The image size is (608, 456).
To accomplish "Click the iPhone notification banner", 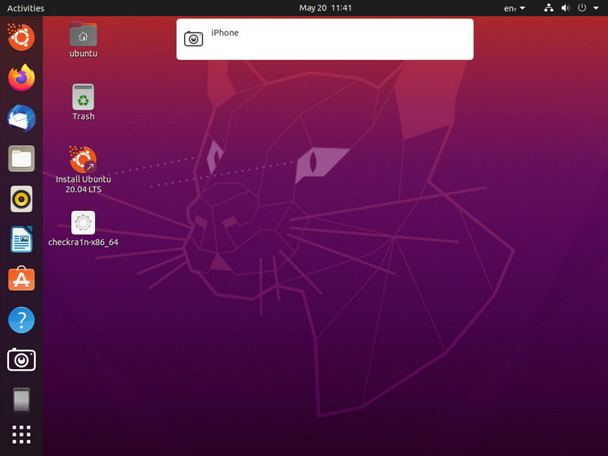I will tap(325, 39).
